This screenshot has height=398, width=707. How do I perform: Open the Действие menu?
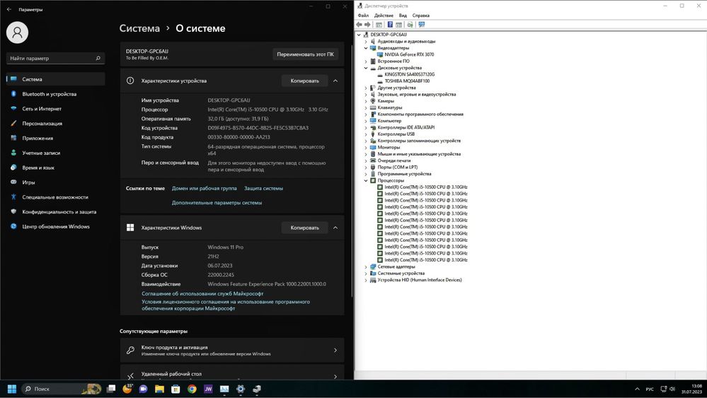click(x=384, y=16)
